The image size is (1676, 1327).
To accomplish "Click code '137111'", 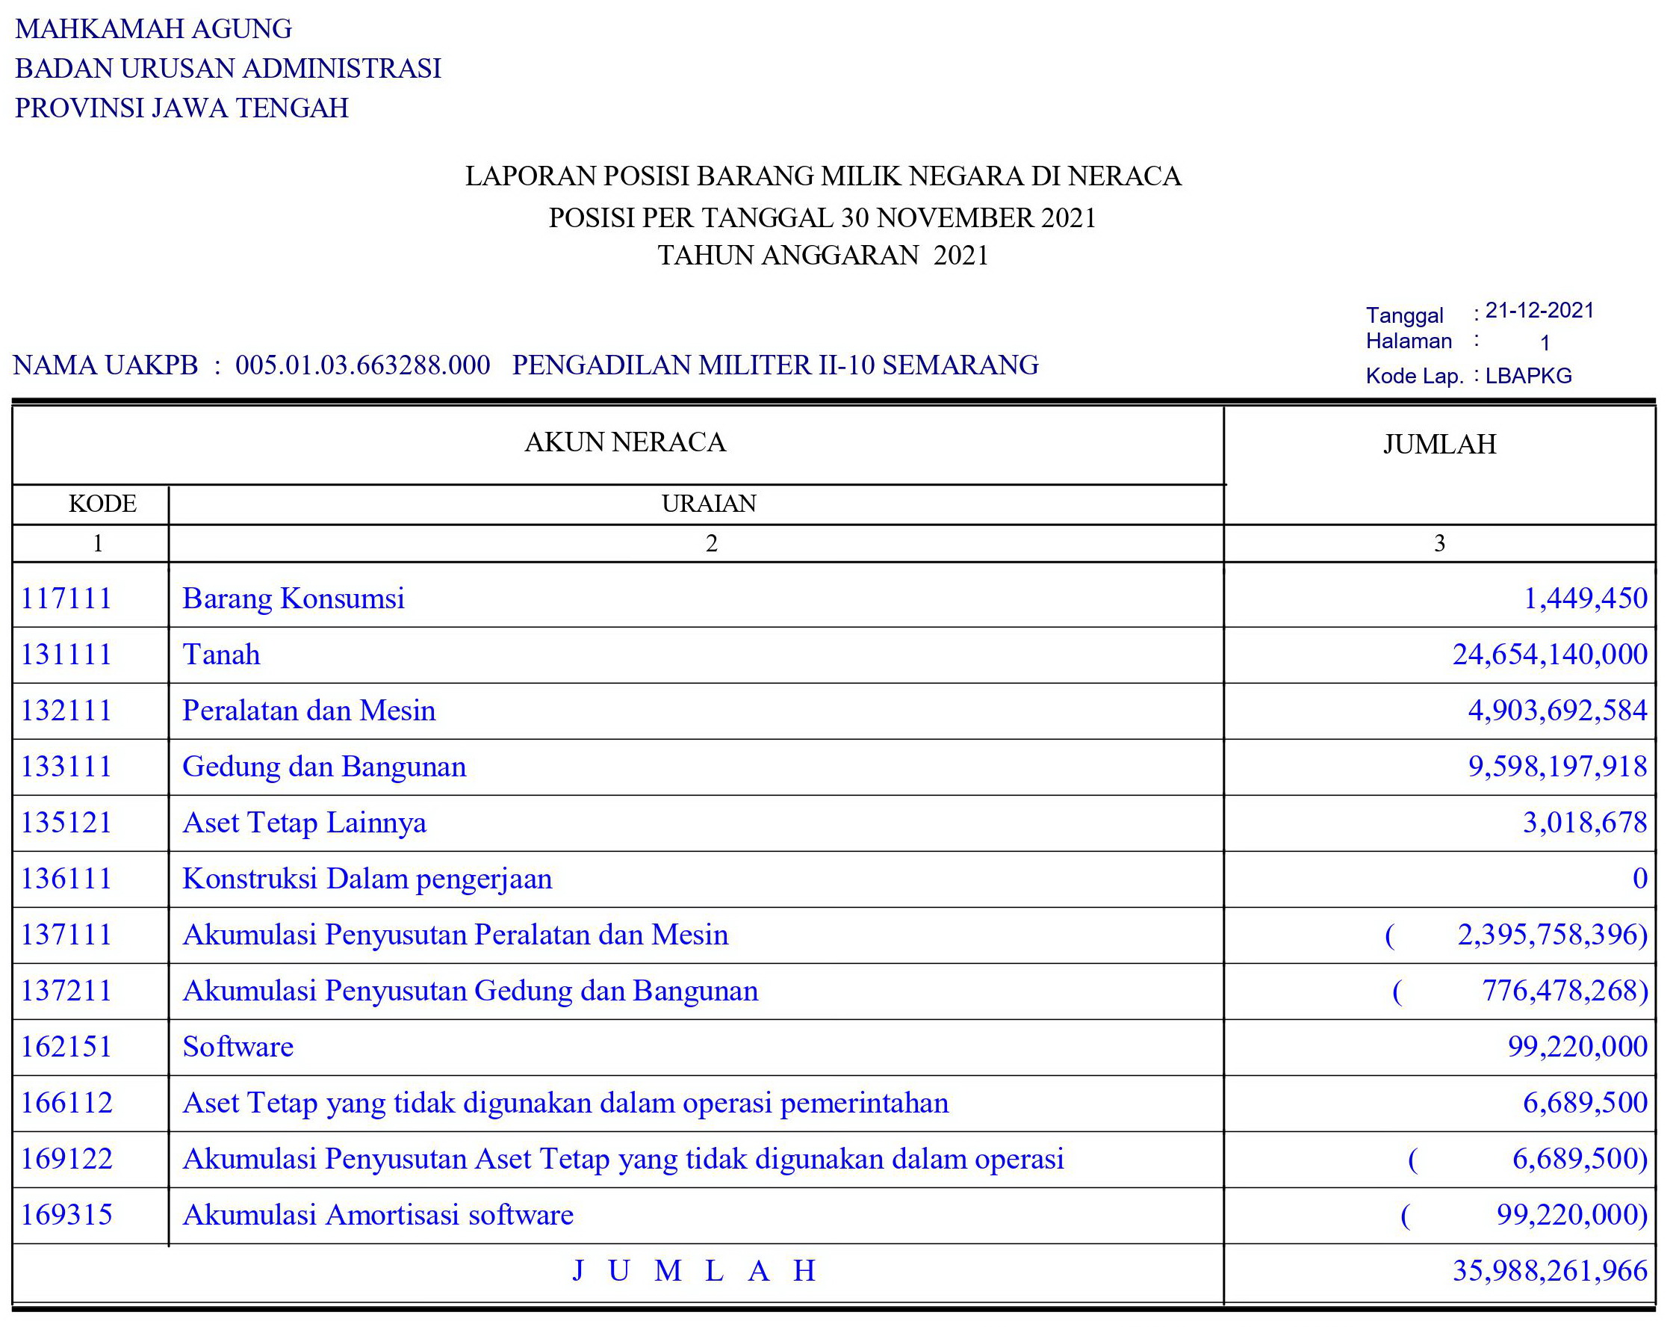I will (x=66, y=934).
